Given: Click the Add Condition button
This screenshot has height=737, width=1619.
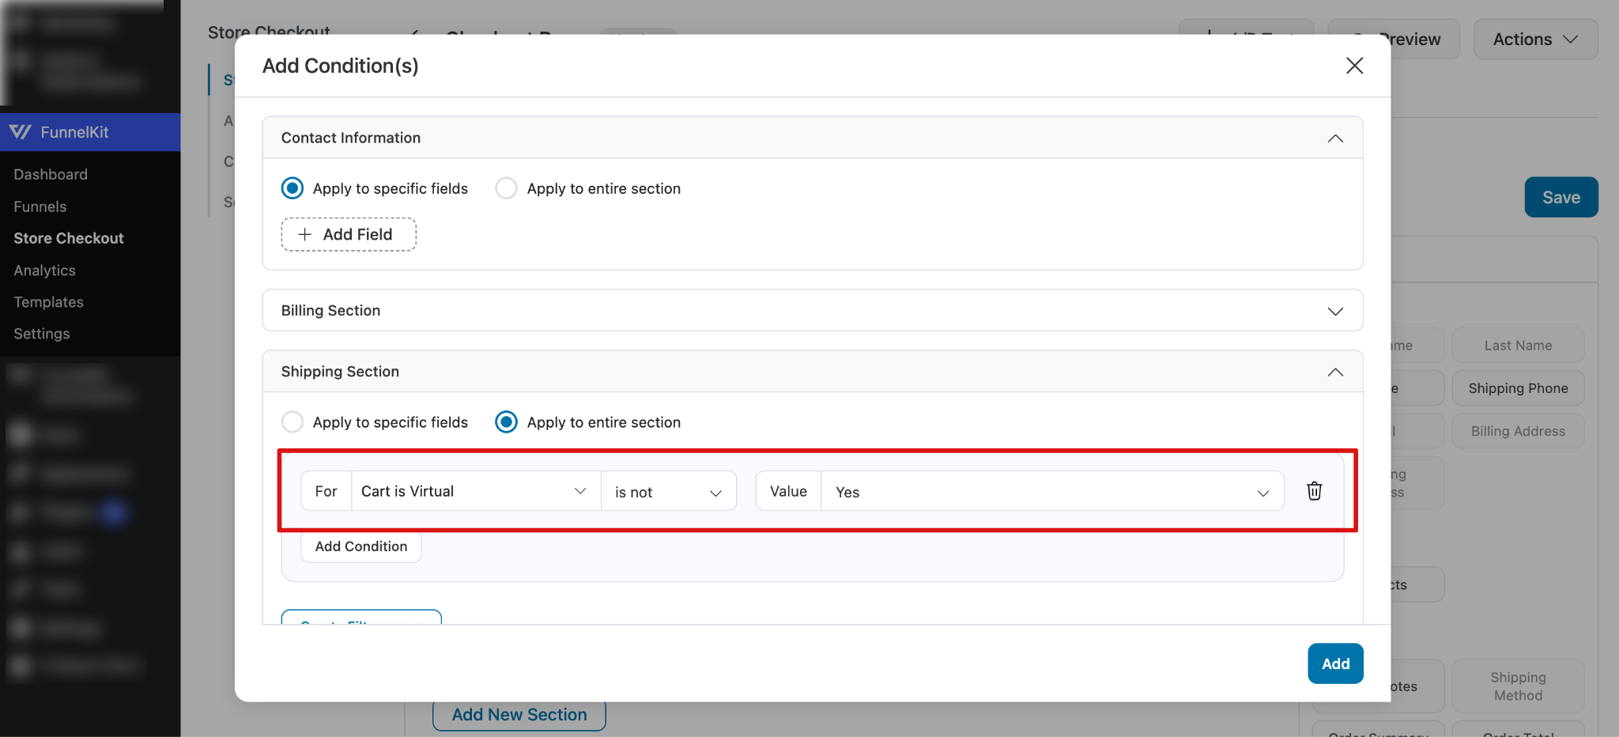Looking at the screenshot, I should pos(360,546).
